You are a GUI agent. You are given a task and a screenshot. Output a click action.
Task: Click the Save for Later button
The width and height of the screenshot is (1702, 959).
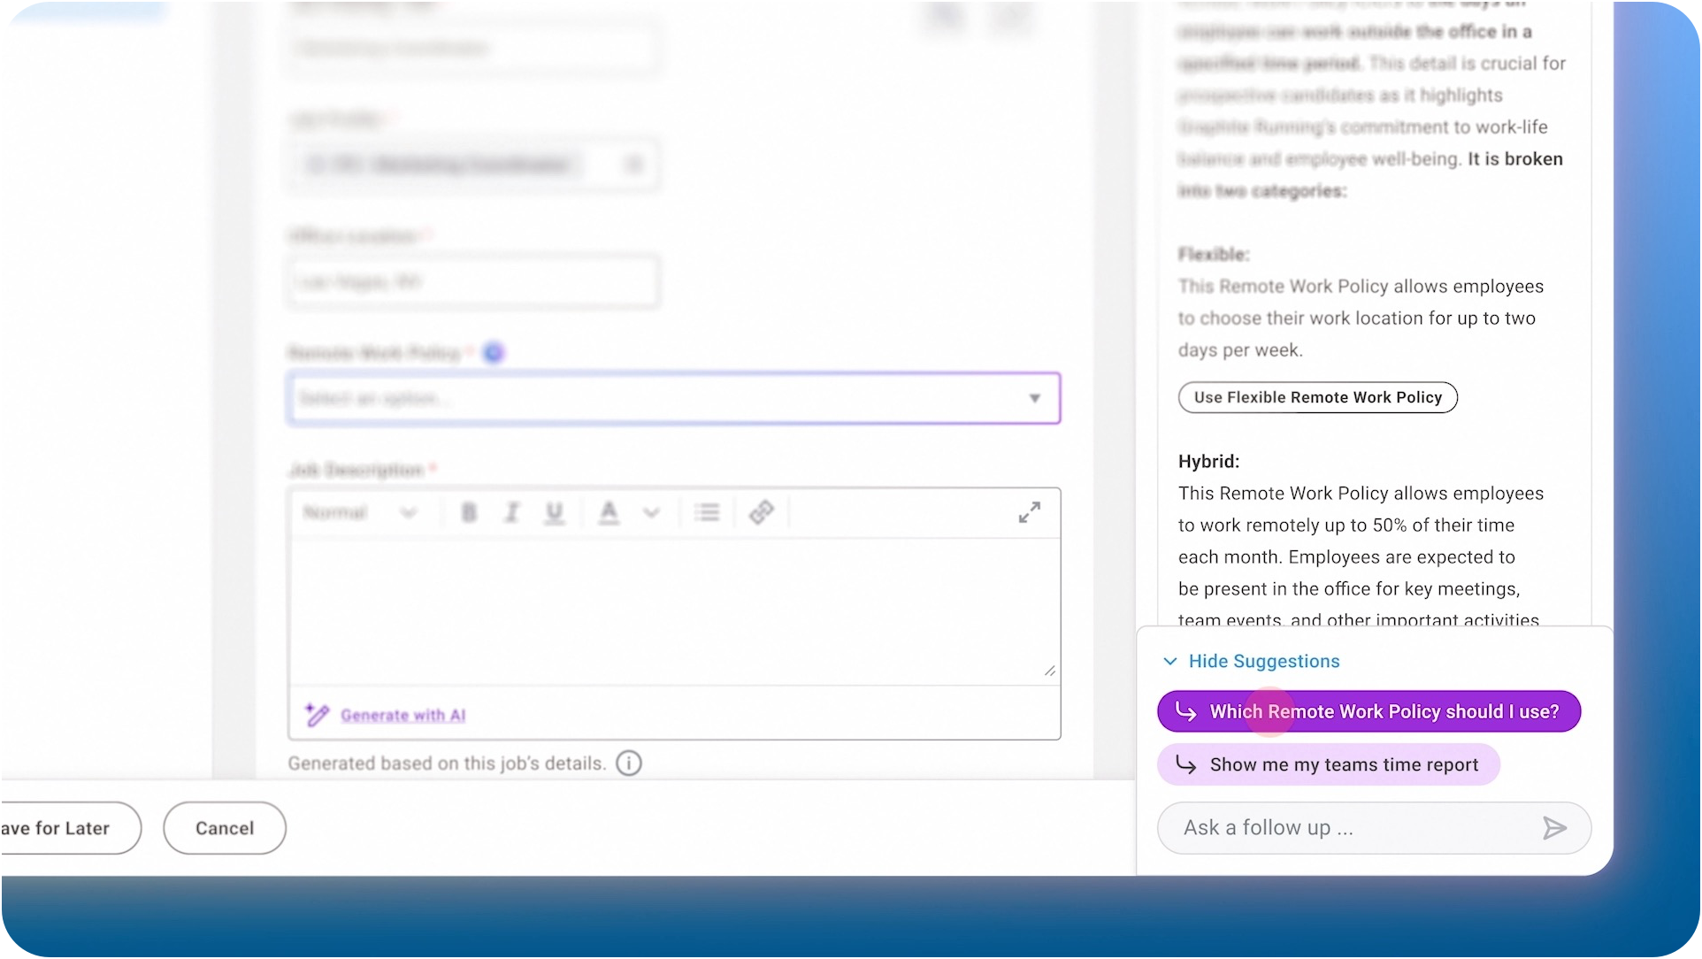[x=69, y=828]
